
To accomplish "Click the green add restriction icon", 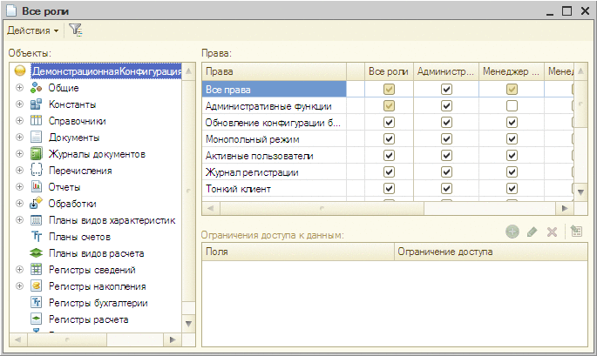I will (x=512, y=232).
